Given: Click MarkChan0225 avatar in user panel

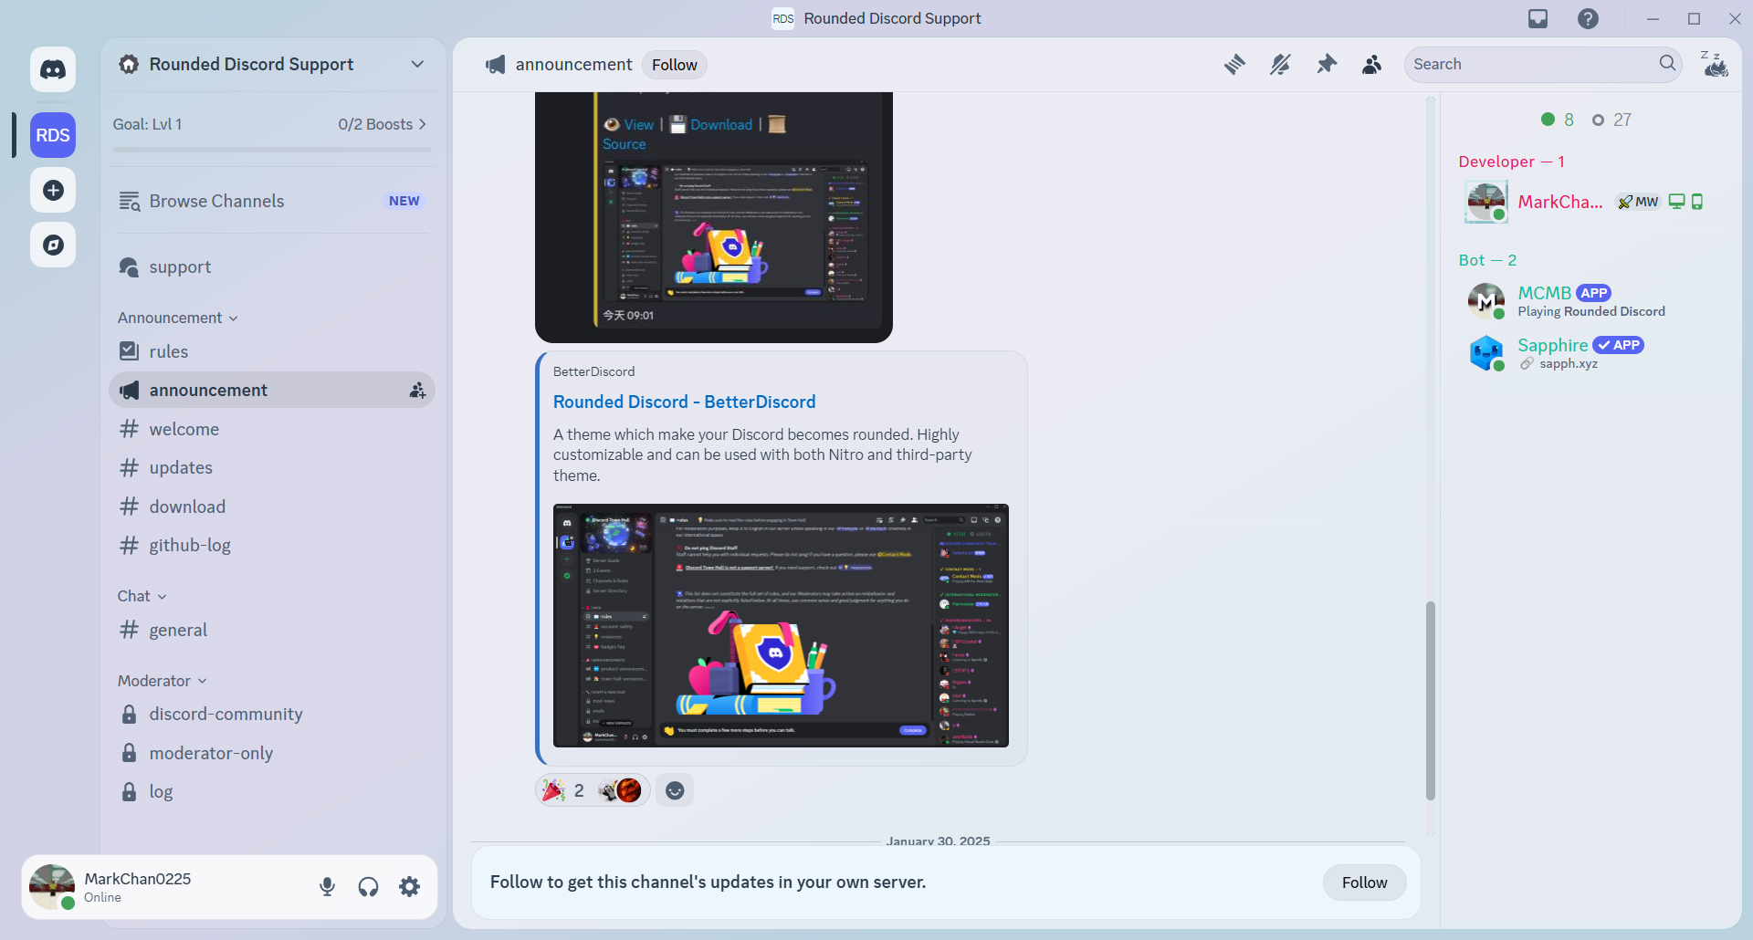Looking at the screenshot, I should pos(52,886).
